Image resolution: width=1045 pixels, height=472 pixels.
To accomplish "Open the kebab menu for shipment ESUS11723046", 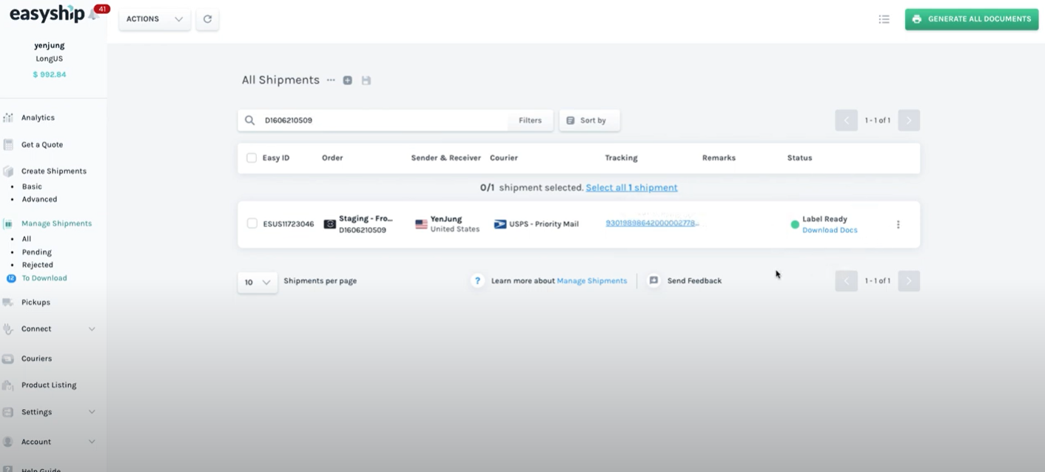I will point(898,224).
